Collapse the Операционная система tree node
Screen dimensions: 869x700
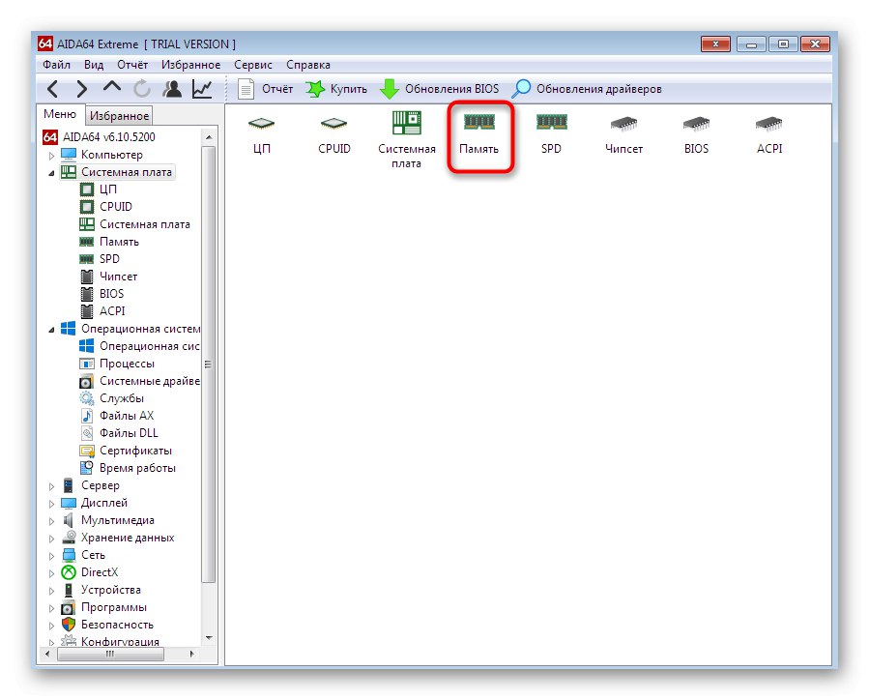pyautogui.click(x=51, y=330)
